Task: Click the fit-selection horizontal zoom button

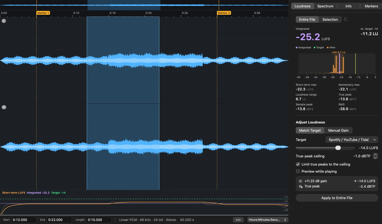Action: pyautogui.click(x=238, y=220)
